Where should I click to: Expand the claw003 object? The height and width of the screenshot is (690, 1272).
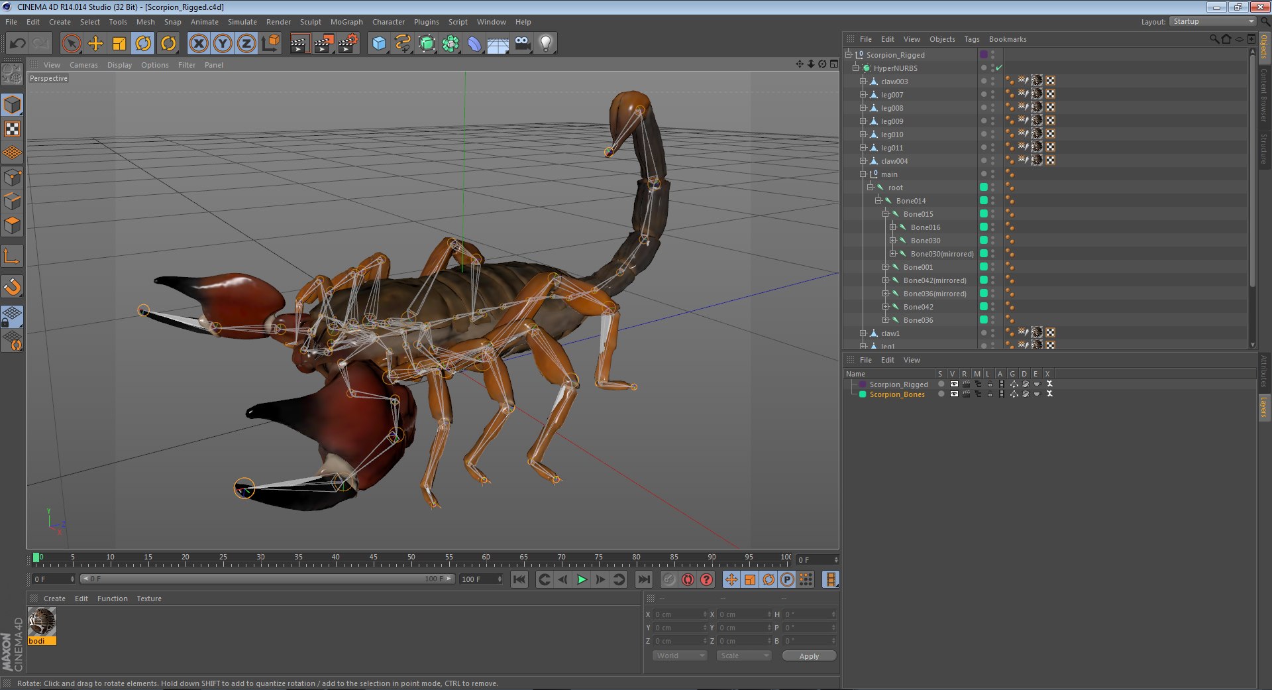863,82
